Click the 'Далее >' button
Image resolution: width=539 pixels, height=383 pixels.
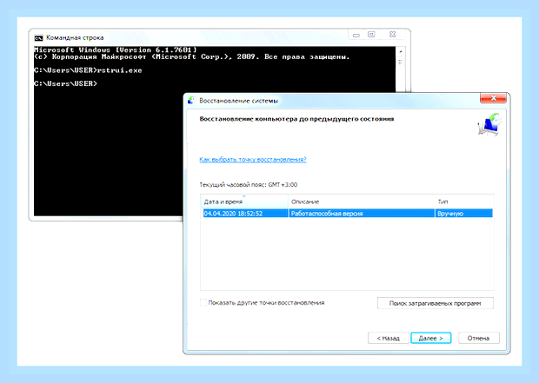point(430,338)
